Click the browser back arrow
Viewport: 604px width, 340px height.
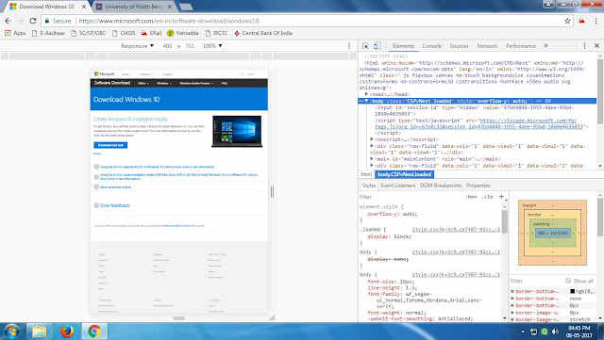pyautogui.click(x=8, y=21)
